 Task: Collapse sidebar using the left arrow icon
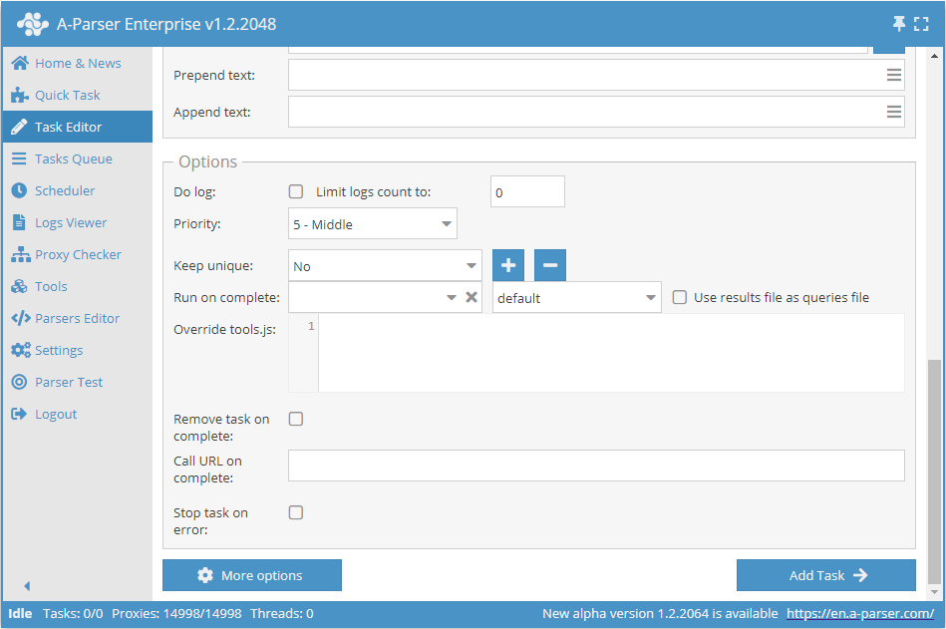tap(27, 586)
